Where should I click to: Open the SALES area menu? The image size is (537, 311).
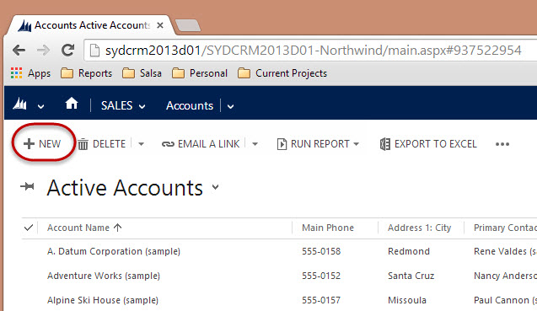point(123,105)
